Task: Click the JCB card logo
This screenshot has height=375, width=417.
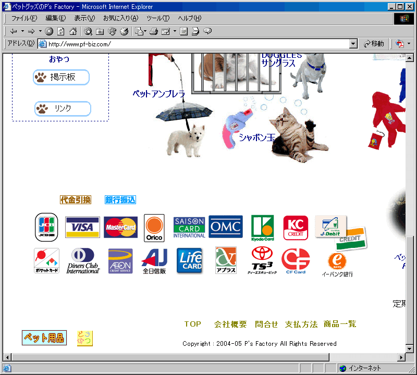Action: 46,227
